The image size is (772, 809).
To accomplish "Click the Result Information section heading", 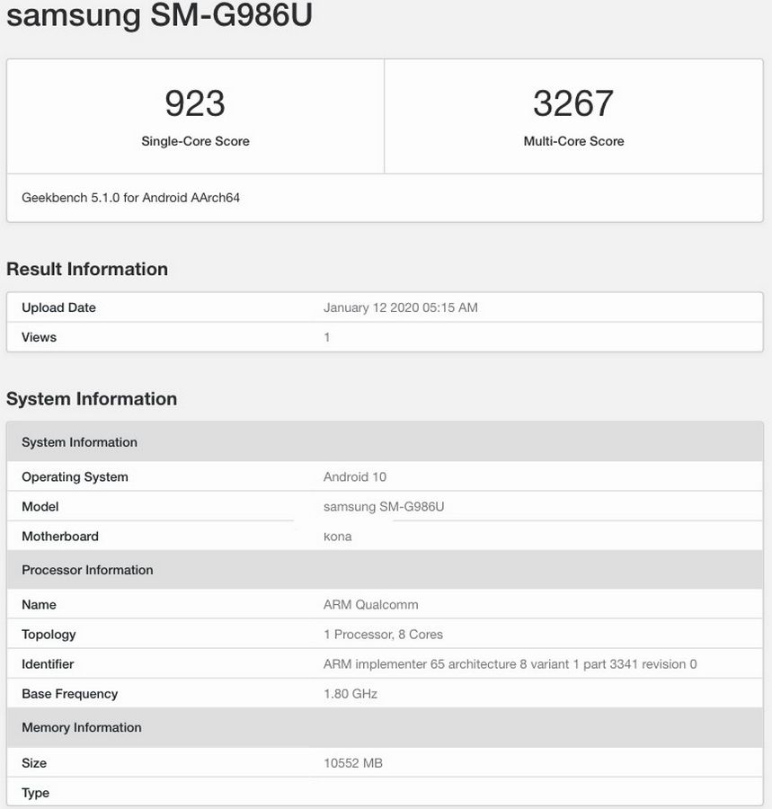I will 87,269.
